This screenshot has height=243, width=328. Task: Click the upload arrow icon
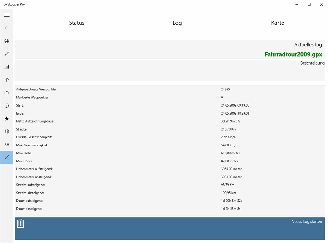(x=6, y=80)
